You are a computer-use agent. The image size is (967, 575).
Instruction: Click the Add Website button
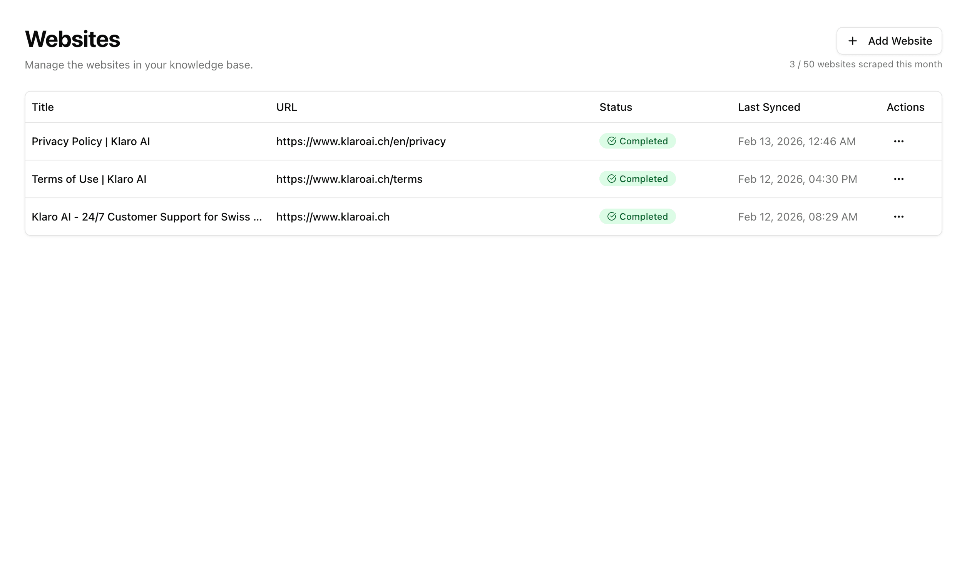tap(889, 41)
